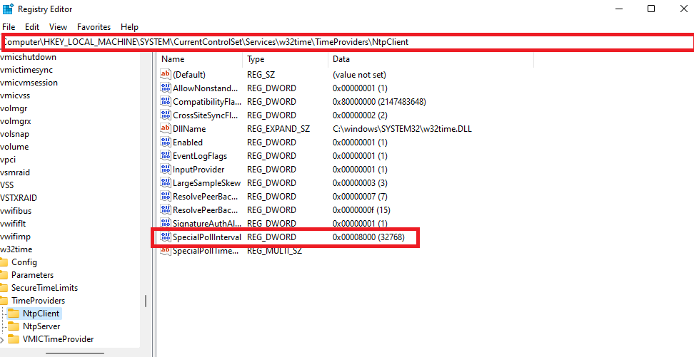Open the Edit menu

coord(32,26)
